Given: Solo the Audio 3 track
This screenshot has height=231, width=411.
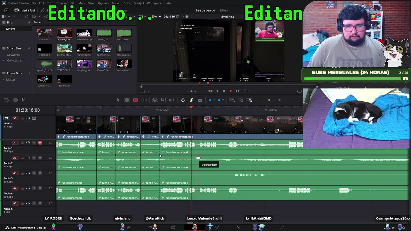Looking at the screenshot, I should (x=34, y=173).
